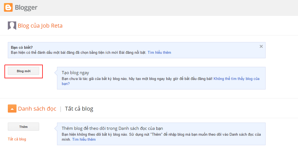Click the 'Bạn chưa là tác giả' description text
298x146 pixels.
(137, 79)
